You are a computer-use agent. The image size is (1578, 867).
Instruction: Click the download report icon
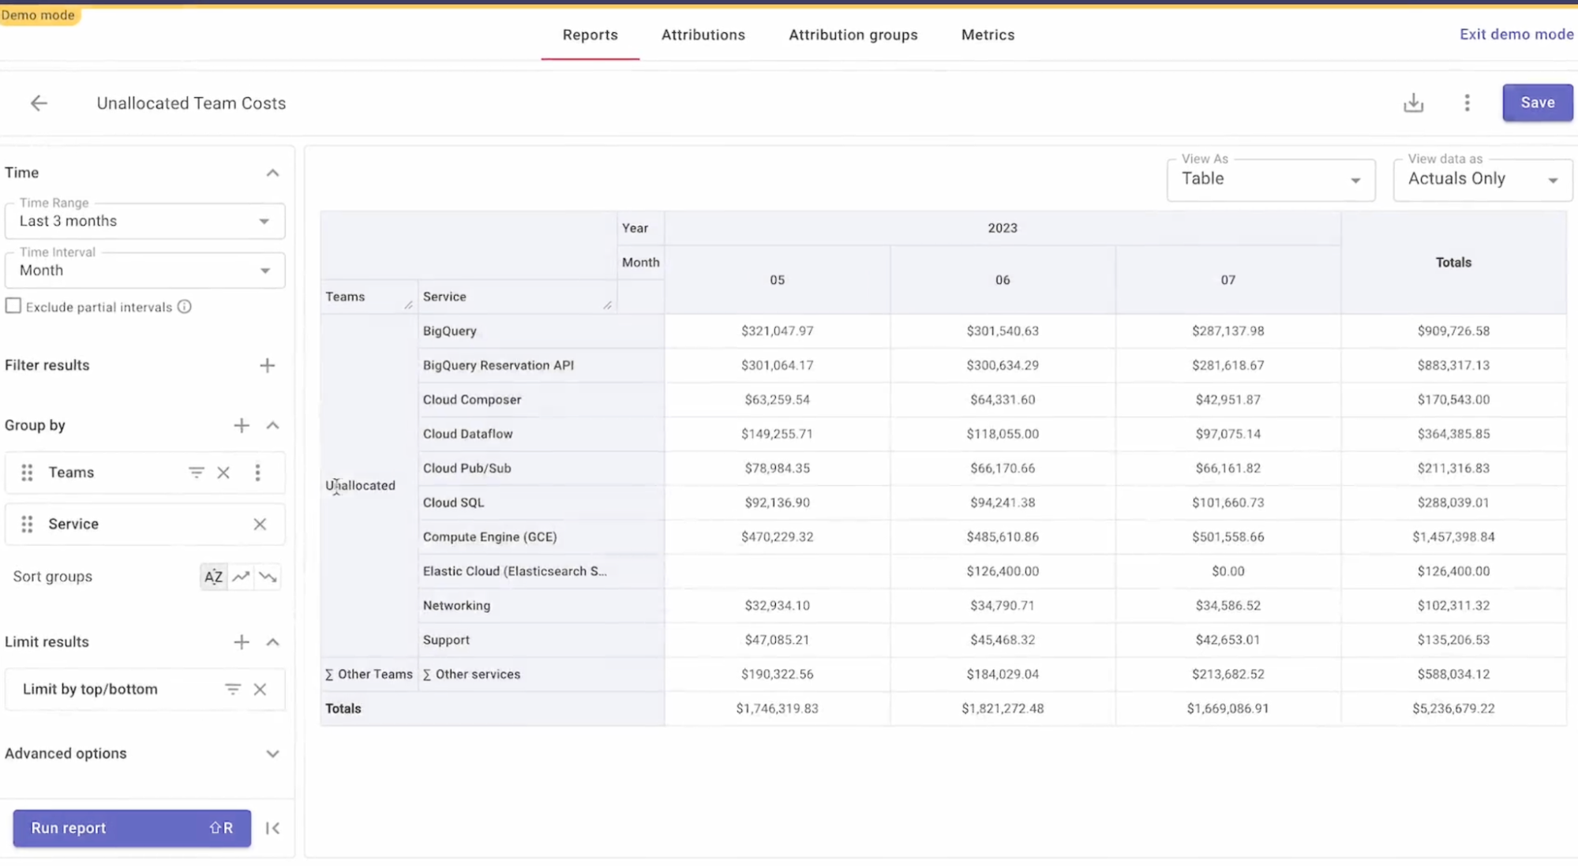click(1413, 103)
